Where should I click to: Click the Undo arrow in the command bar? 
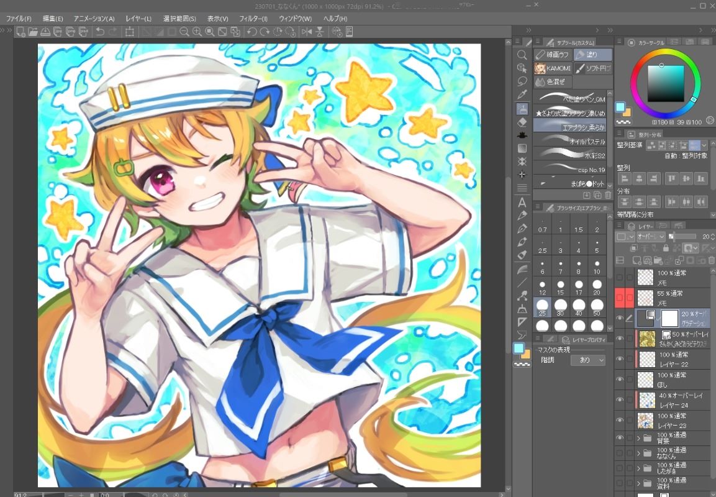click(100, 32)
